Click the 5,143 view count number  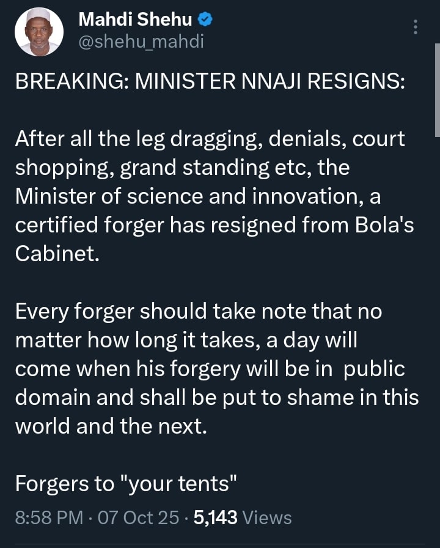[215, 518]
